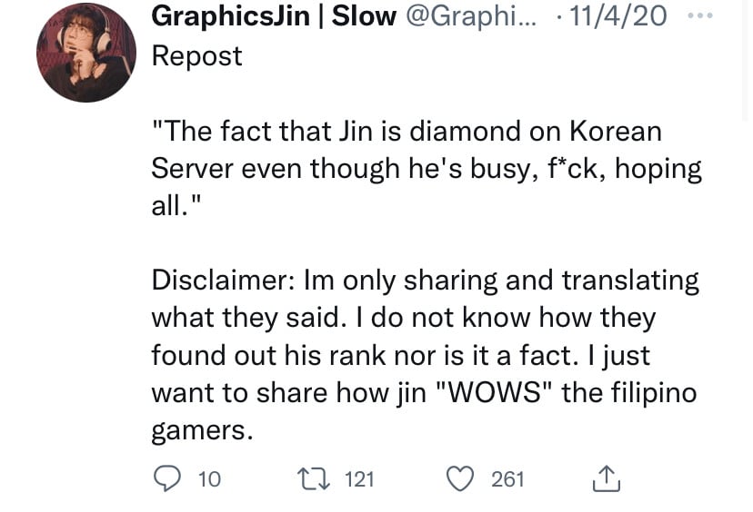753x512 pixels.
Task: Click the reply count 10
Action: (x=209, y=479)
